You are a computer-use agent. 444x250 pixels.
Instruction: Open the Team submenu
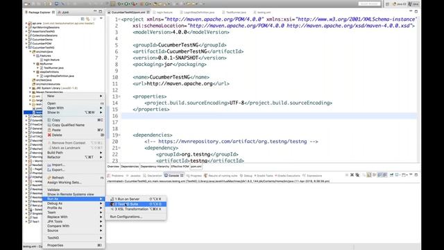pyautogui.click(x=74, y=212)
